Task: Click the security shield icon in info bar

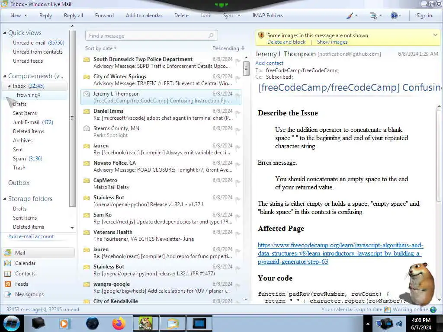Action: point(261,35)
